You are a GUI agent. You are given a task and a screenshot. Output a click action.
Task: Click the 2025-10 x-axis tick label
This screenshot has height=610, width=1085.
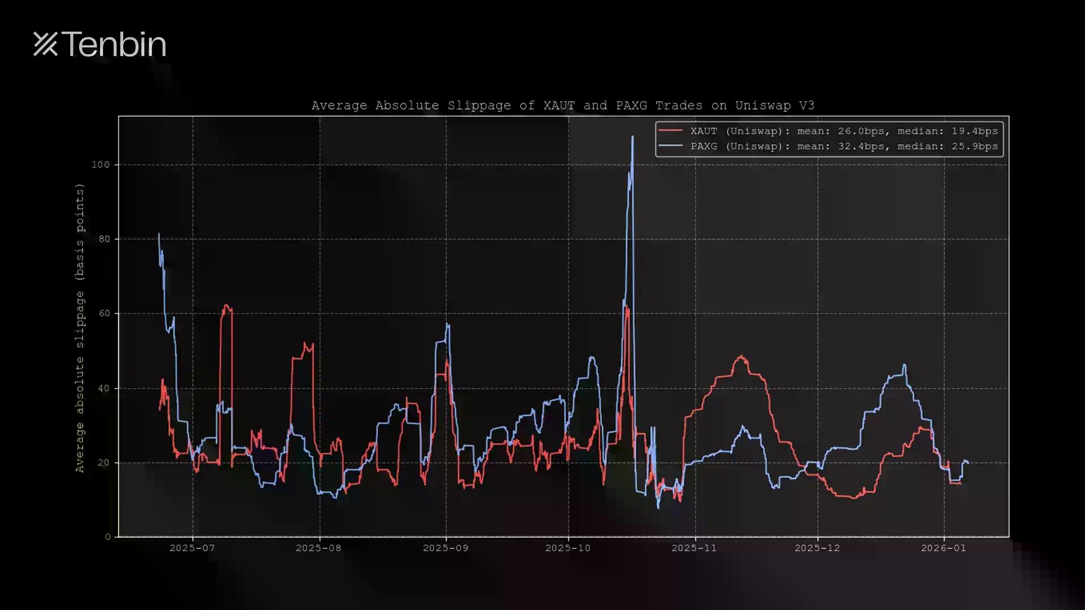[x=567, y=548]
